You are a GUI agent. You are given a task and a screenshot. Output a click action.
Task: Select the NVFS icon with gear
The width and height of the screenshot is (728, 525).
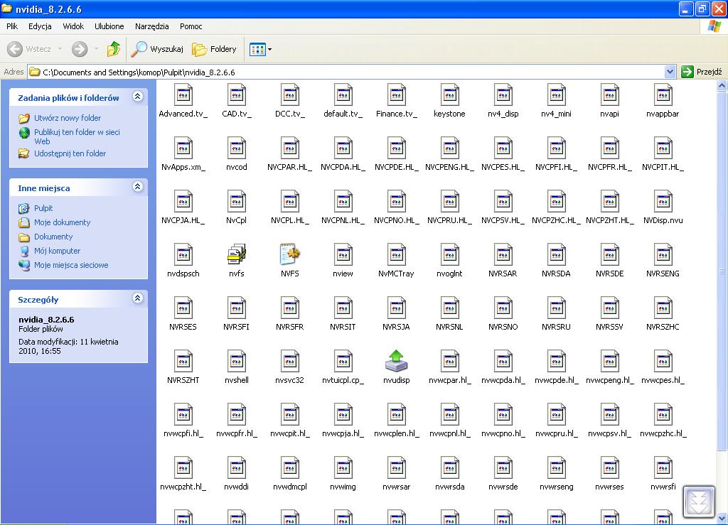(x=290, y=254)
